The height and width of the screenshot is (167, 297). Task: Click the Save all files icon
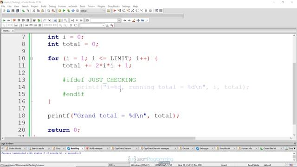click(18, 11)
